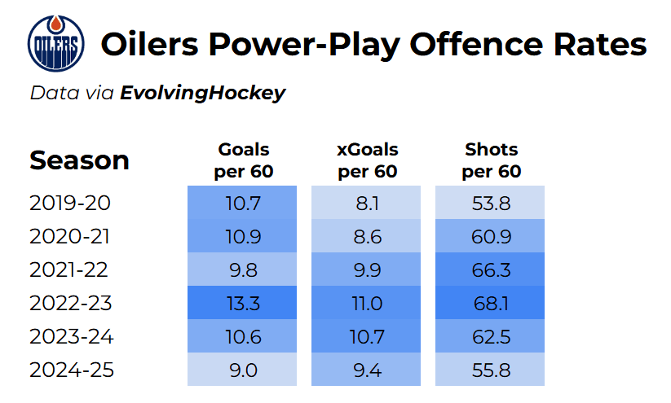Viewport: 671px width, 403px height.
Task: Select the 2019-20 season row label
Action: 69,203
